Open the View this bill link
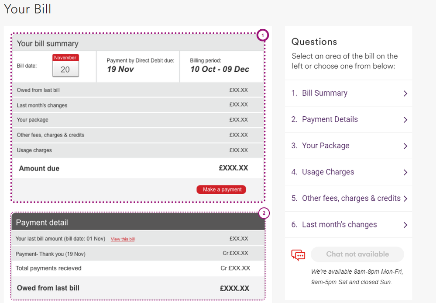Viewport: 436px width, 303px height. click(123, 239)
